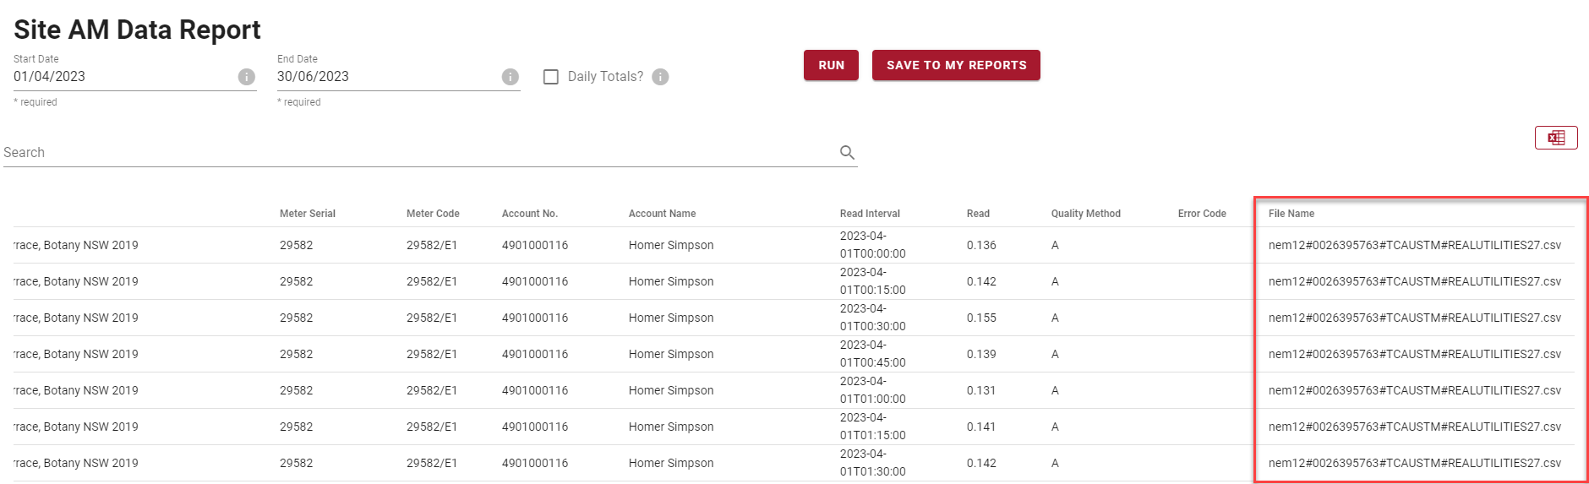This screenshot has height=484, width=1589.
Task: Select read value 0.141
Action: point(981,427)
